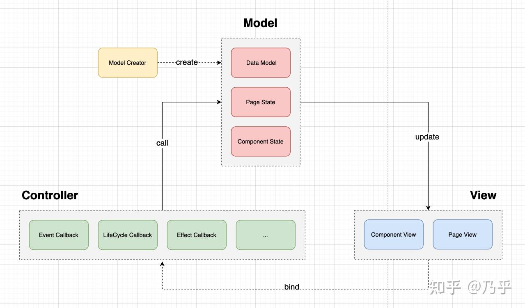Select the Component View blue box
525x308 pixels.
click(394, 235)
